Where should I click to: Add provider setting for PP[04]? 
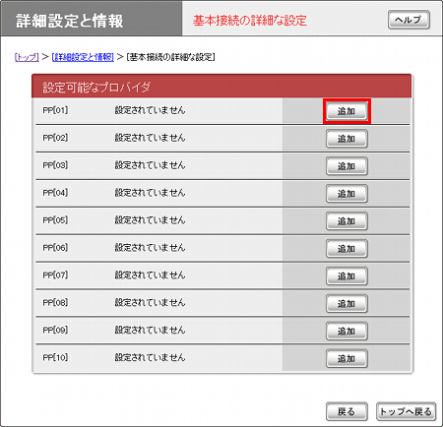point(347,194)
